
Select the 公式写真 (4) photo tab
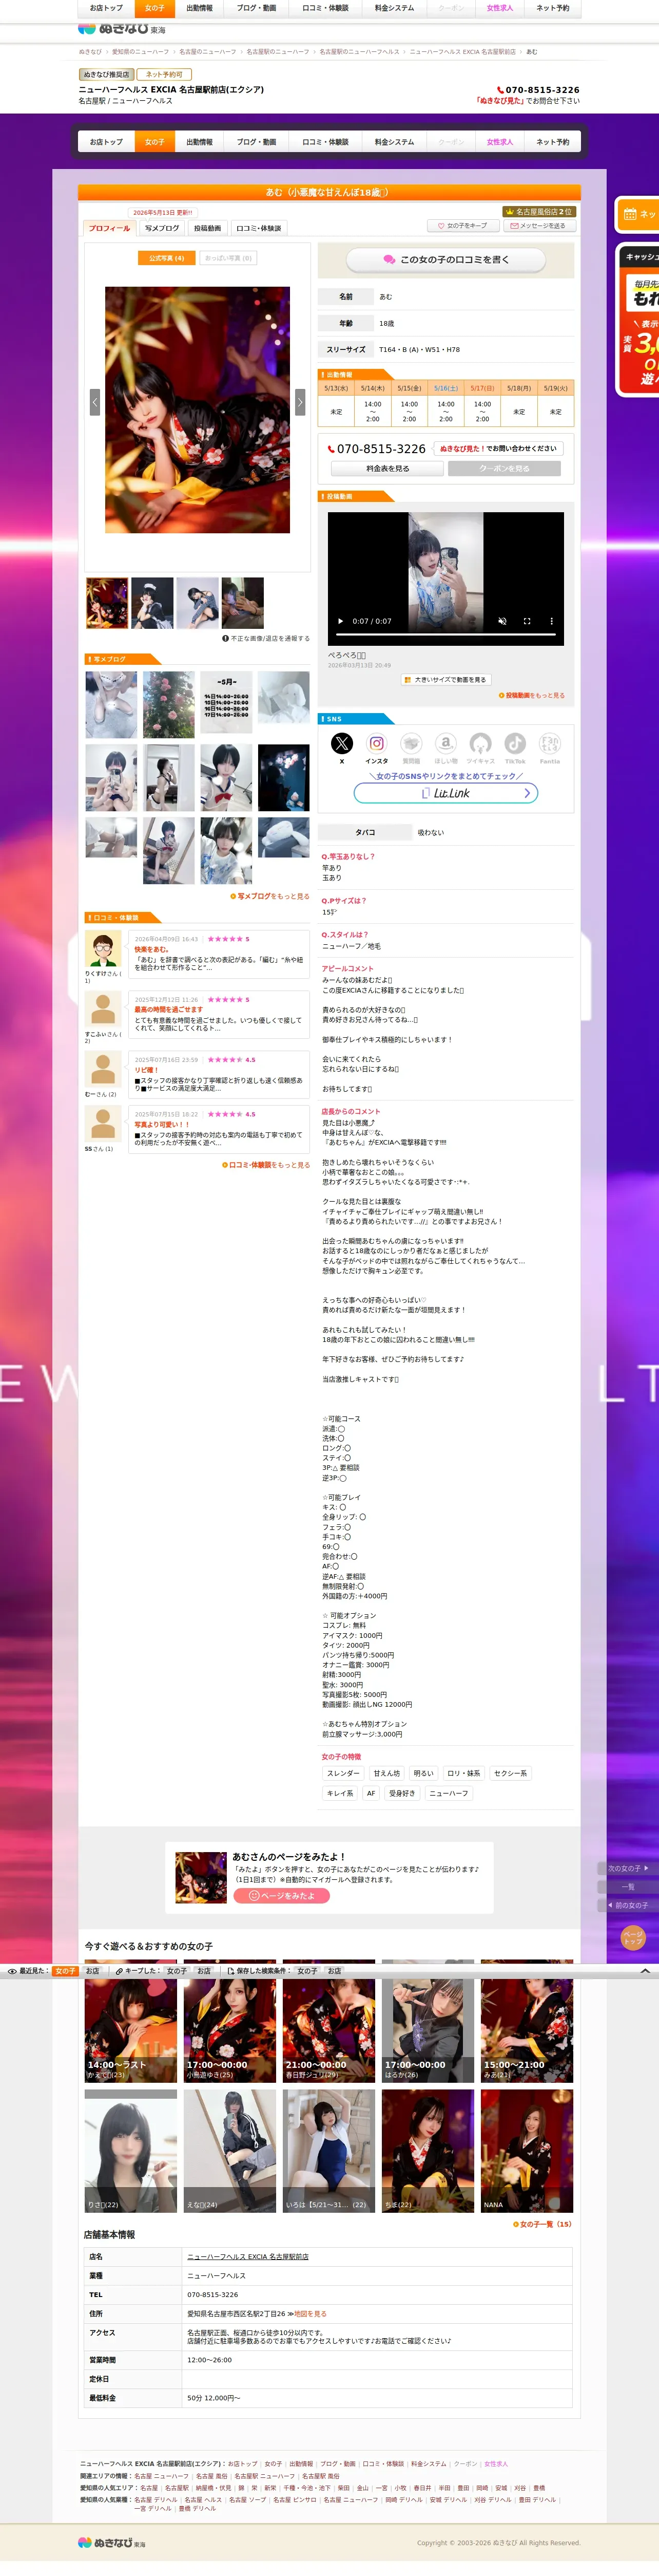click(x=167, y=258)
